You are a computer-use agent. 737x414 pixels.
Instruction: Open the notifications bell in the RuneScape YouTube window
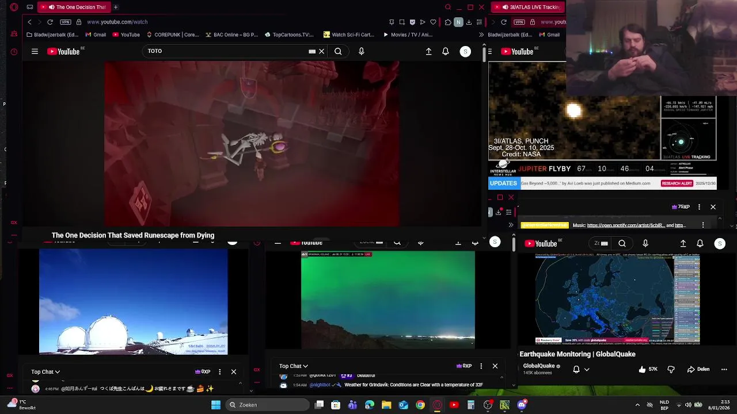pos(446,51)
